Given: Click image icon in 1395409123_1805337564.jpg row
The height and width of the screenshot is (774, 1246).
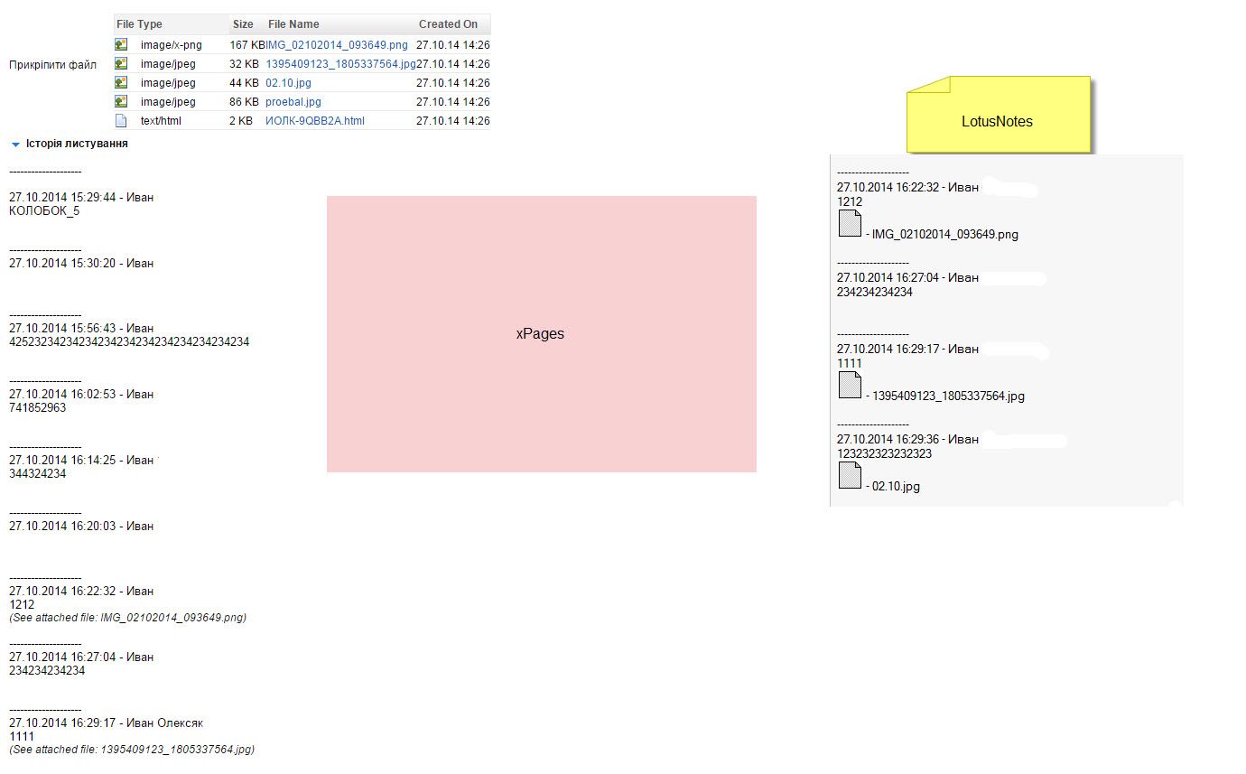Looking at the screenshot, I should (121, 63).
